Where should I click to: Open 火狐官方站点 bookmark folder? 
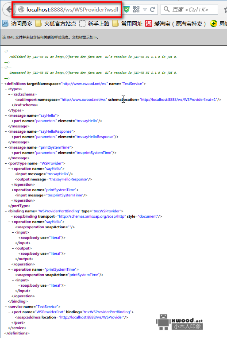(x=56, y=23)
